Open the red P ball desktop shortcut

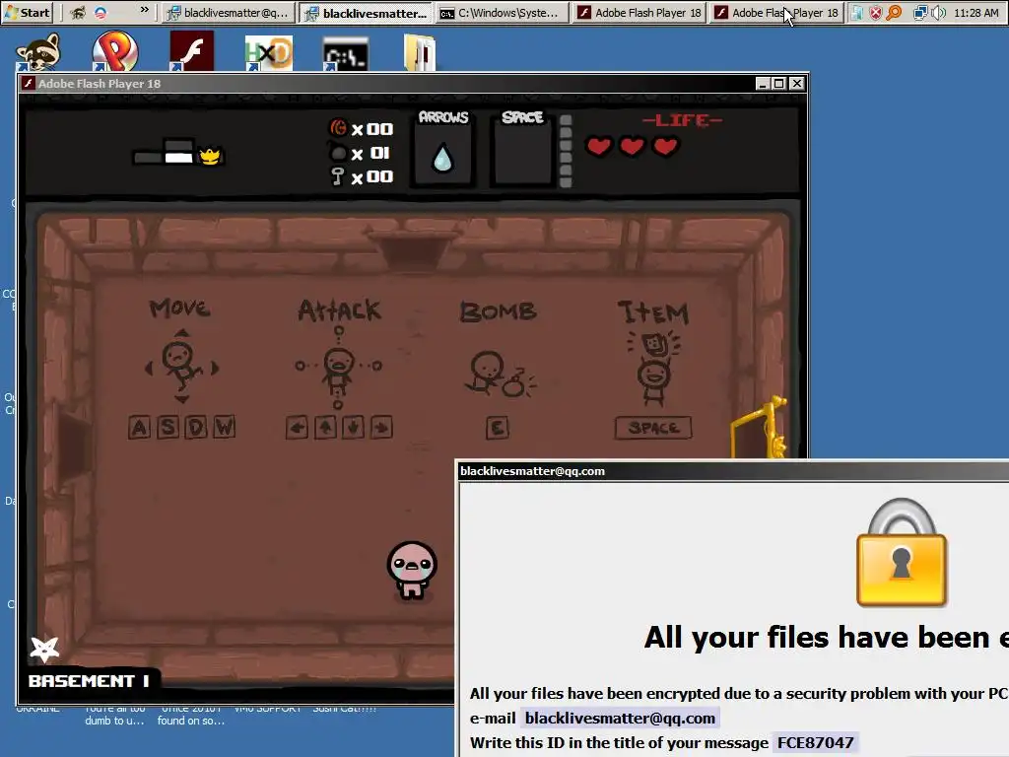pos(114,51)
